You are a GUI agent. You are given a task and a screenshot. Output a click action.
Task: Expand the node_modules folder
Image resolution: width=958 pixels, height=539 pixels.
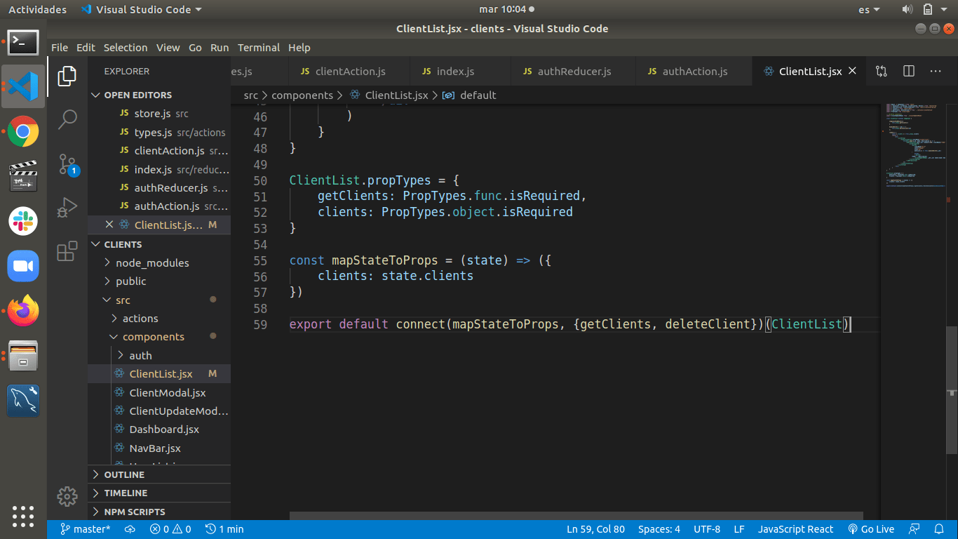point(152,262)
